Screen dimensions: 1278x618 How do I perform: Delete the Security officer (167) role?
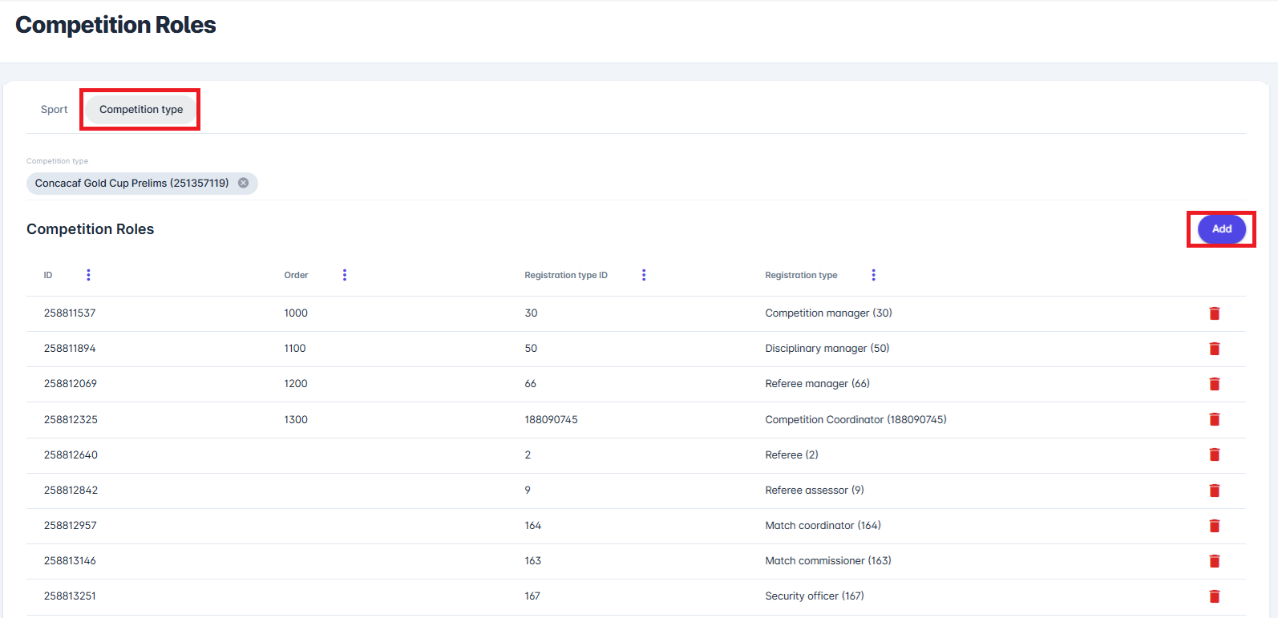coord(1214,596)
